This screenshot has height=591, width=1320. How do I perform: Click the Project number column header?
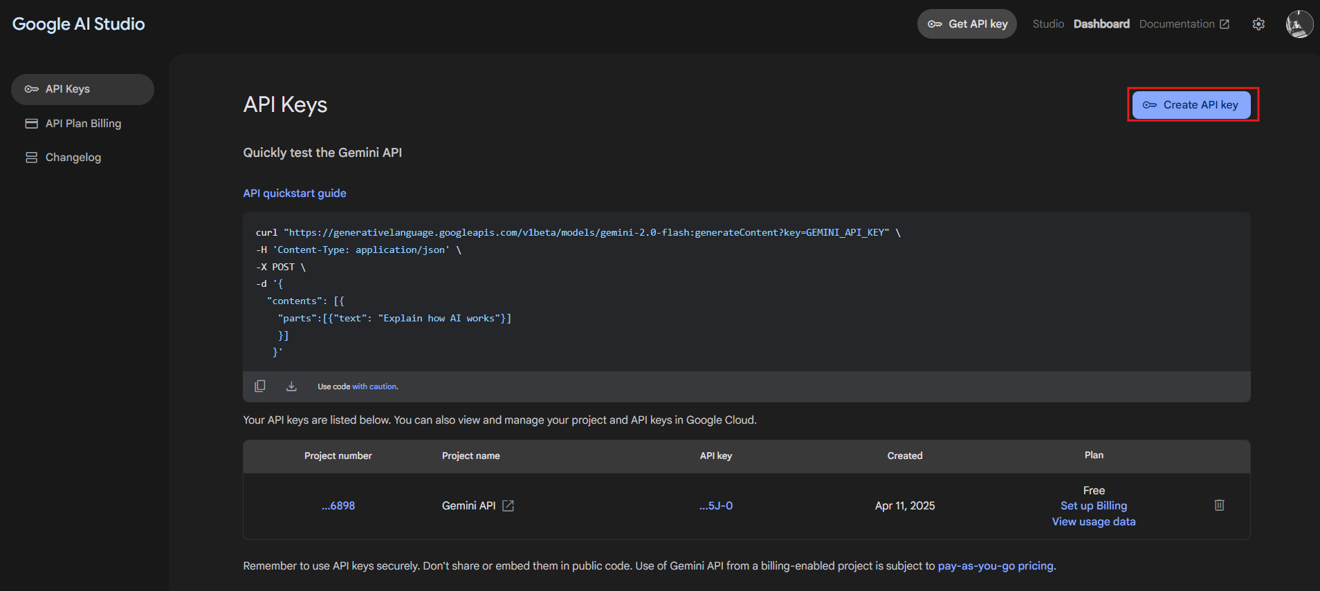(338, 456)
